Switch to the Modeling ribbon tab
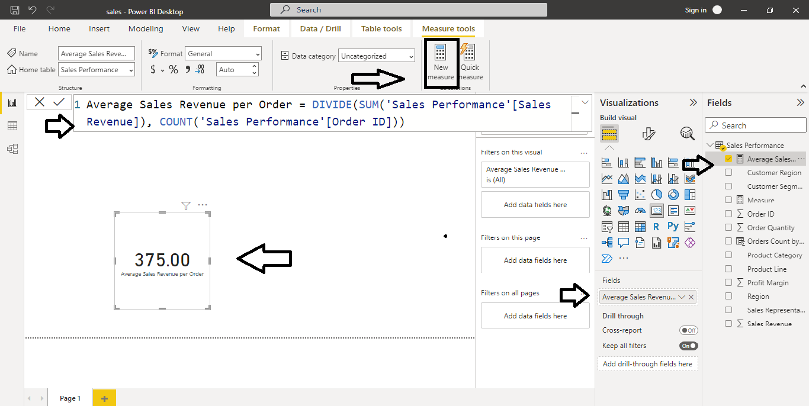 pyautogui.click(x=146, y=28)
